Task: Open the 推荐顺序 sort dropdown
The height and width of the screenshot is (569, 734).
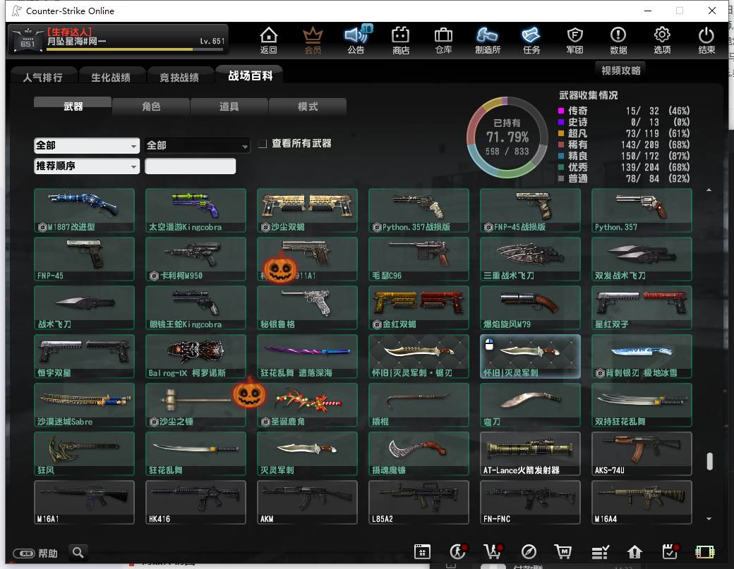Action: tap(87, 166)
